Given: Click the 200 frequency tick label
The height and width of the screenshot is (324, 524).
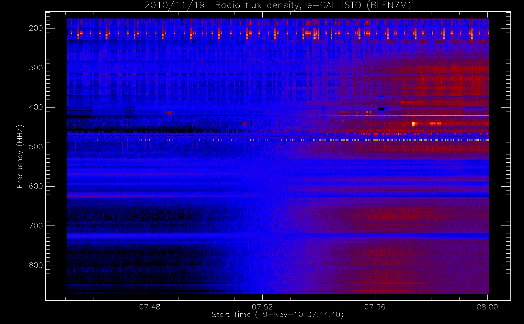Looking at the screenshot, I should pos(36,28).
